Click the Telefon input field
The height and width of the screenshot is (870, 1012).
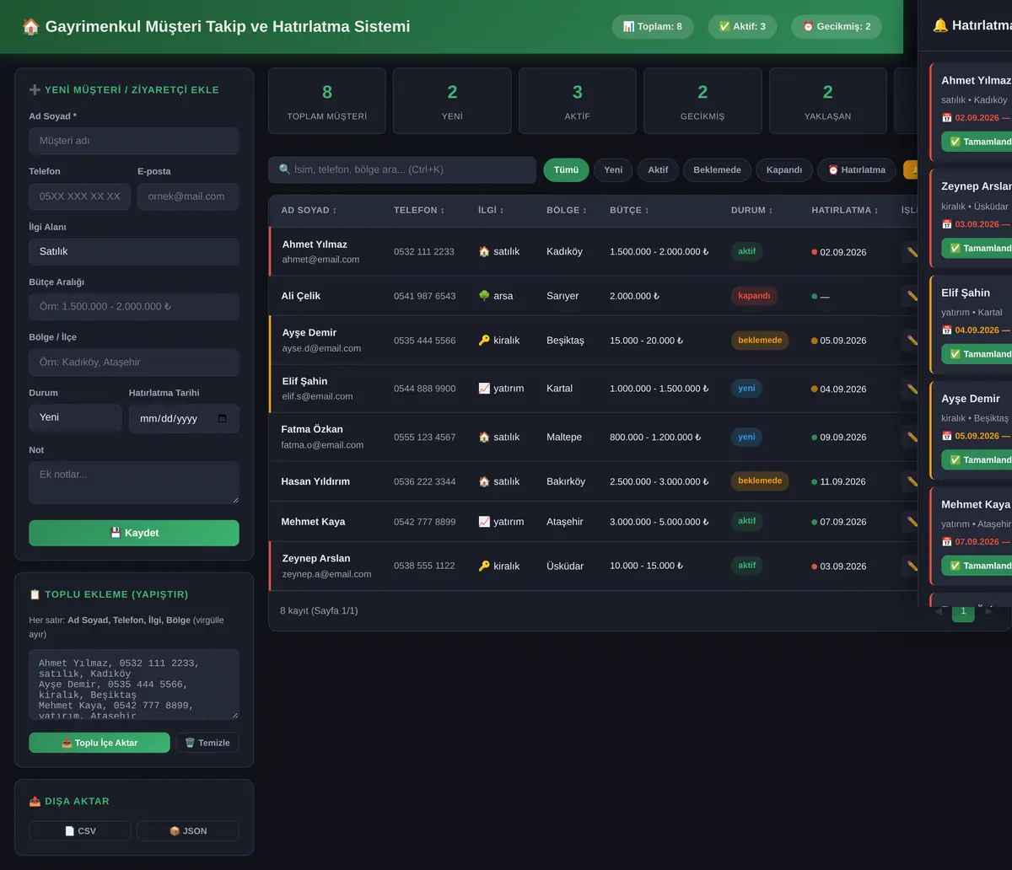[x=80, y=196]
